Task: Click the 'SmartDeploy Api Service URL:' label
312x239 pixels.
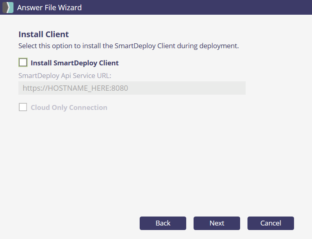Action: [65, 75]
